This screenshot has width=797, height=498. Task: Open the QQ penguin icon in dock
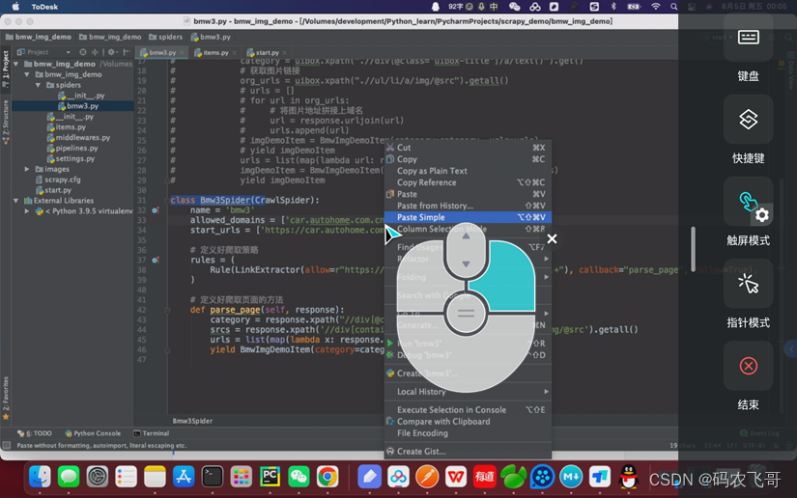[629, 476]
